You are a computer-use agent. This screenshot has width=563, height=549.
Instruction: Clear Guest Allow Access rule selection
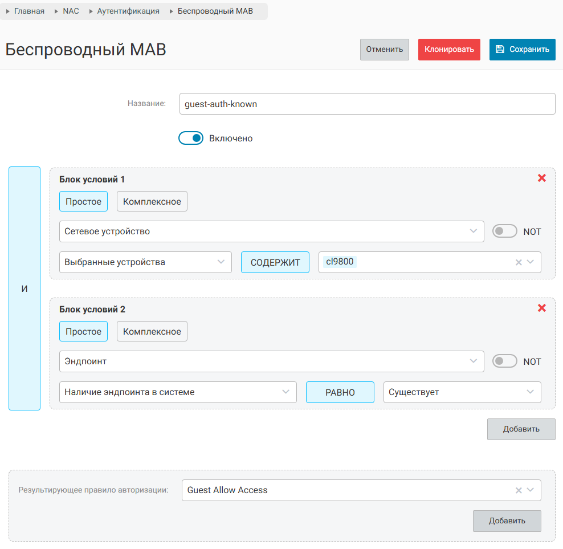click(518, 490)
